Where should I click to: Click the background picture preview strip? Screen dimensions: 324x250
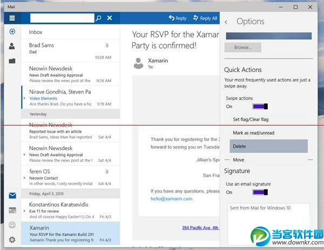[268, 36]
